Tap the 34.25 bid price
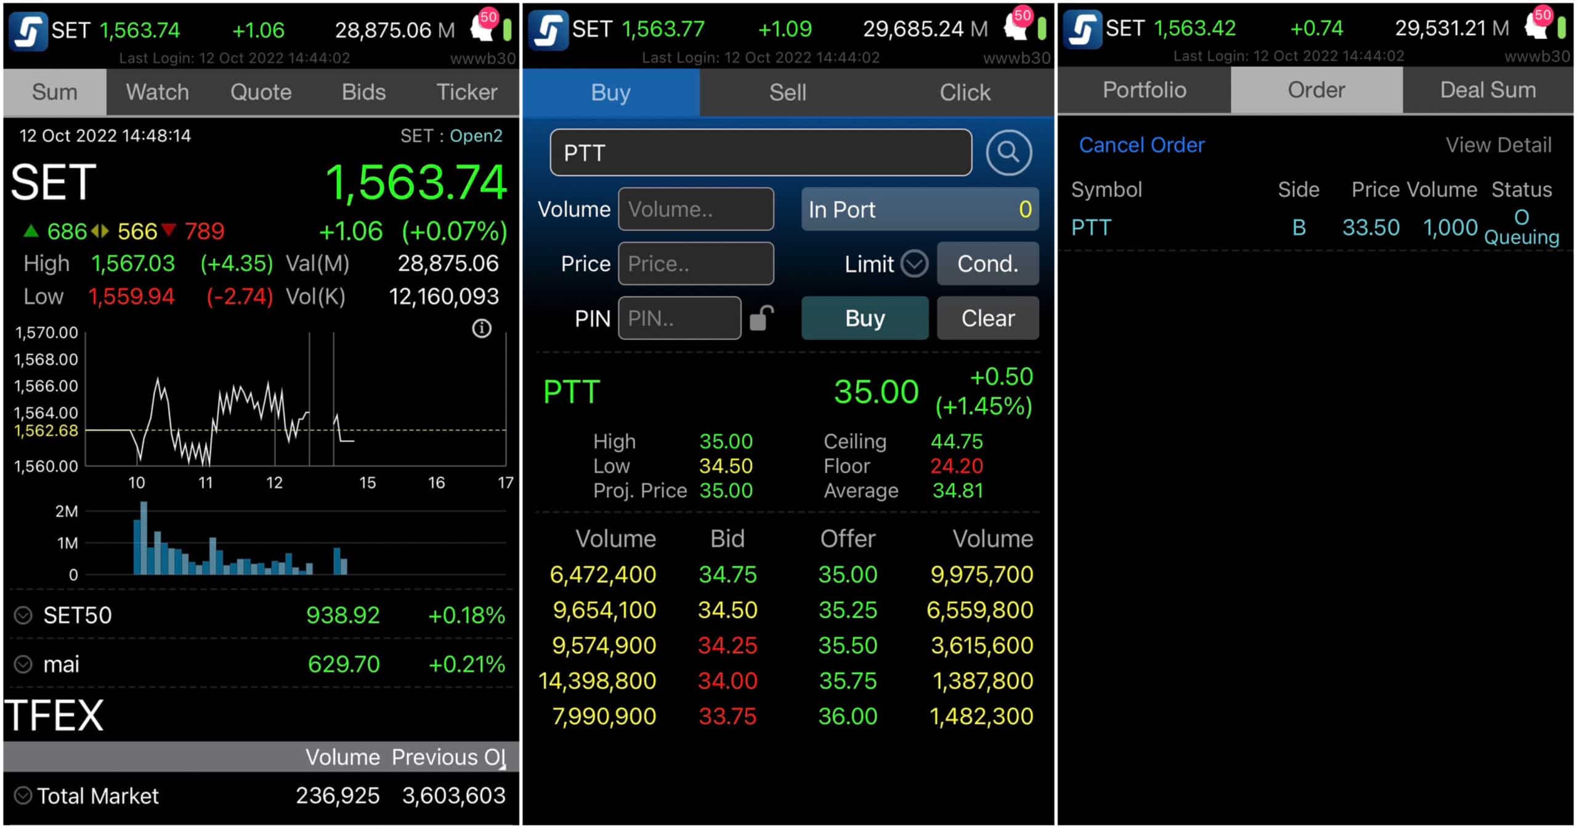1577x828 pixels. click(728, 645)
